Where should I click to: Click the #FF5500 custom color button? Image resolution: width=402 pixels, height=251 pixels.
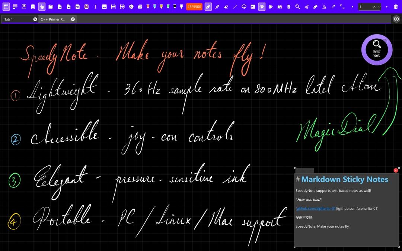coord(194,7)
